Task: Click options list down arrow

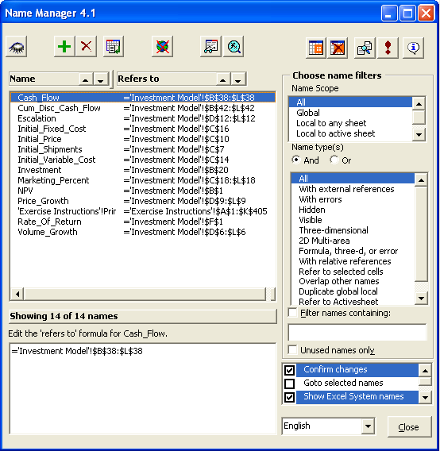Action: tap(425, 398)
